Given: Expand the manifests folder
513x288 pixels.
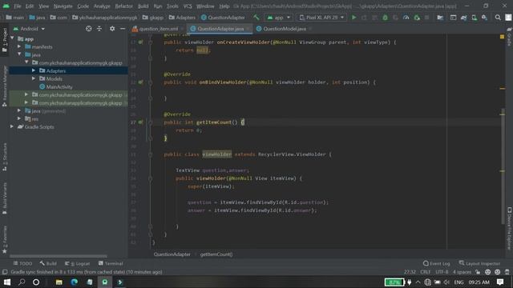Looking at the screenshot, I should (x=19, y=46).
